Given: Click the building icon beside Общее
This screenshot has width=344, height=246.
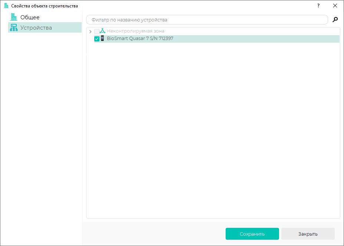Looking at the screenshot, I should pyautogui.click(x=14, y=17).
